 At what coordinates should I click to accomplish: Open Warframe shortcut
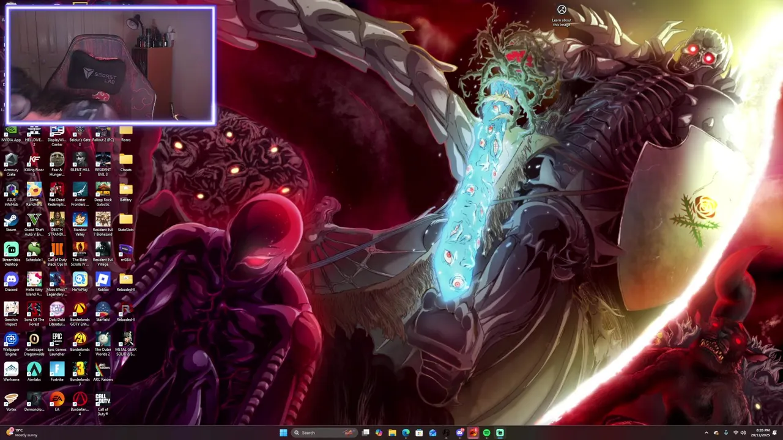(11, 373)
